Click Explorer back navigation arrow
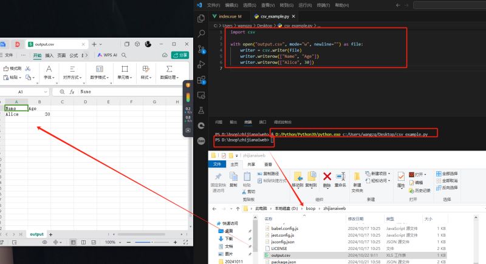 coord(214,209)
